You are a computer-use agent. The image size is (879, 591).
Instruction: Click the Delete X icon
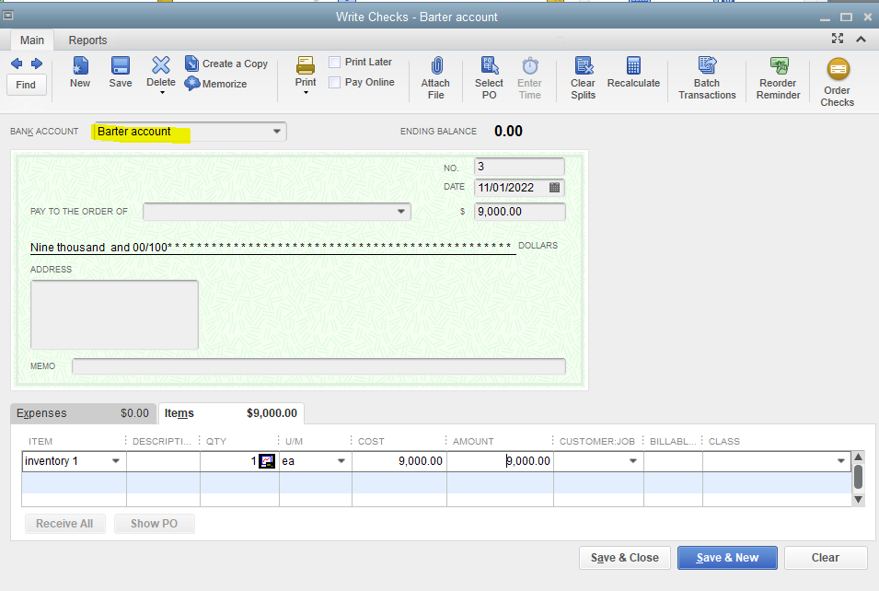coord(161,65)
